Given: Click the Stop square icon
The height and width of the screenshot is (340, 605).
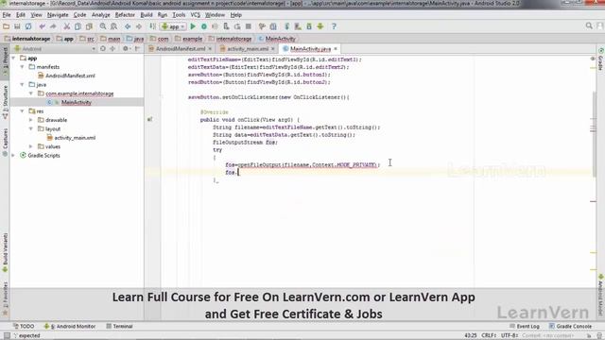Looking at the screenshot, I should pyautogui.click(x=249, y=26).
